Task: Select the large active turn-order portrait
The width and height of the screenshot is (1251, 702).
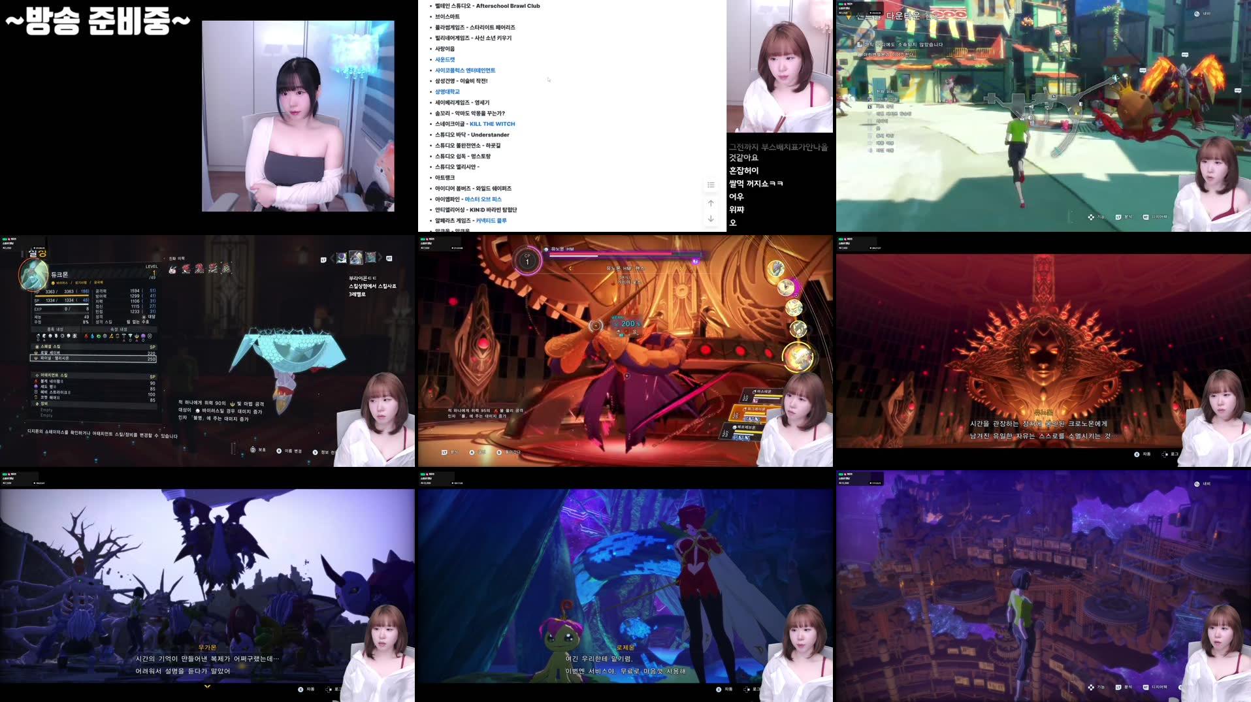Action: point(799,357)
